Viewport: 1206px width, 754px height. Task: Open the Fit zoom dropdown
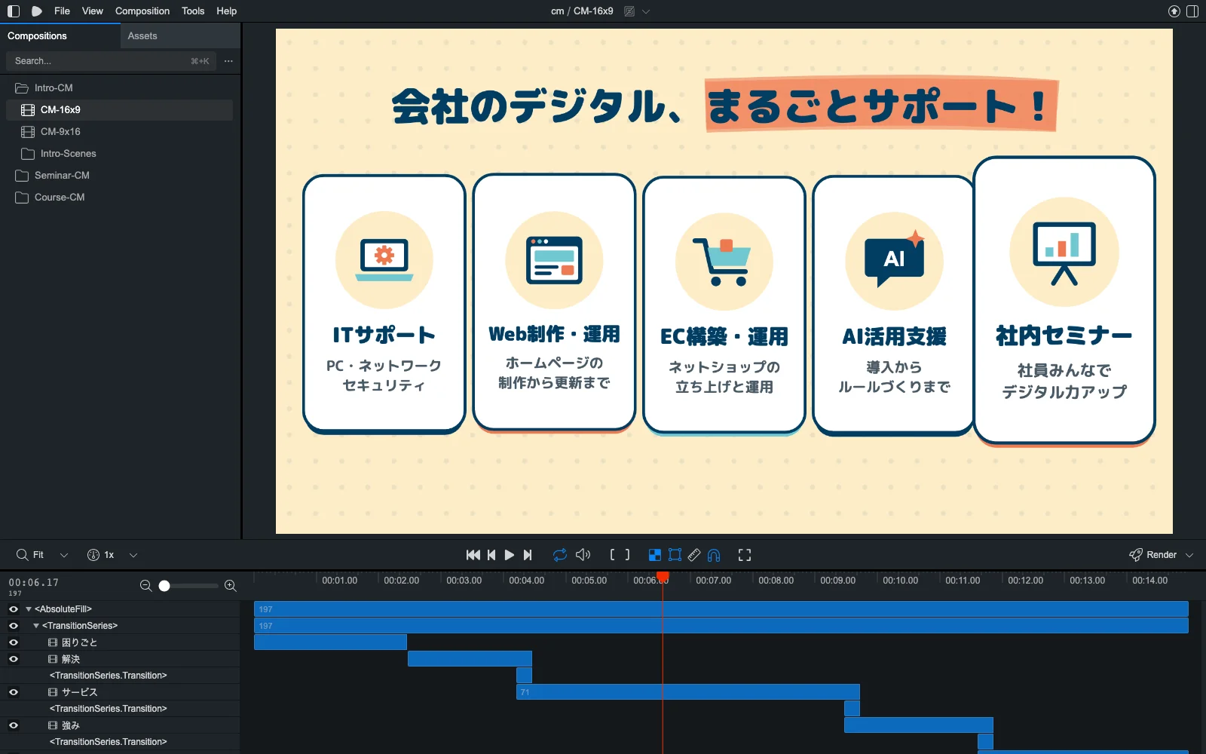point(42,555)
